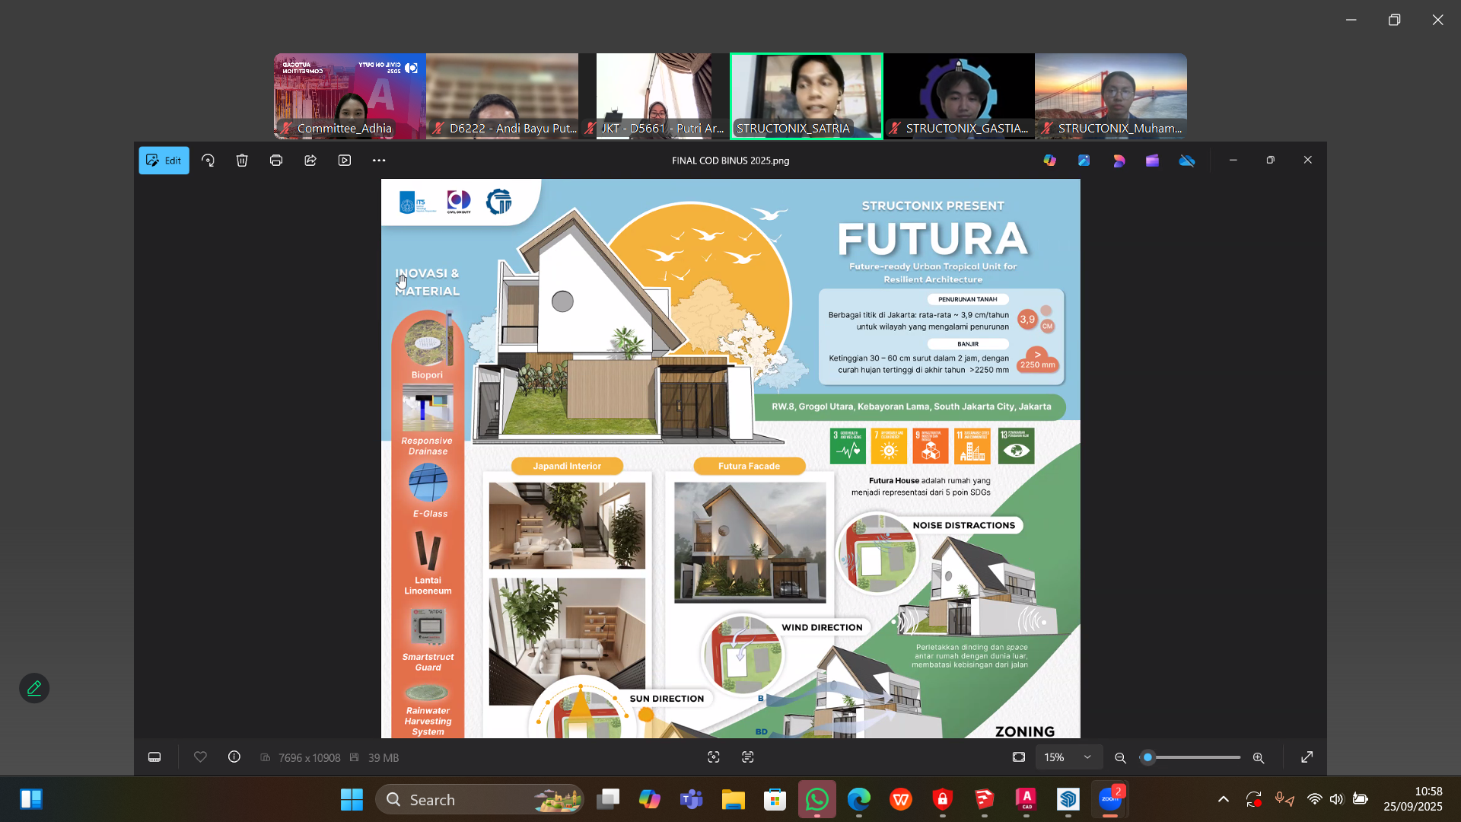The height and width of the screenshot is (822, 1461).
Task: Show hidden system tray icons chevron
Action: click(1224, 799)
